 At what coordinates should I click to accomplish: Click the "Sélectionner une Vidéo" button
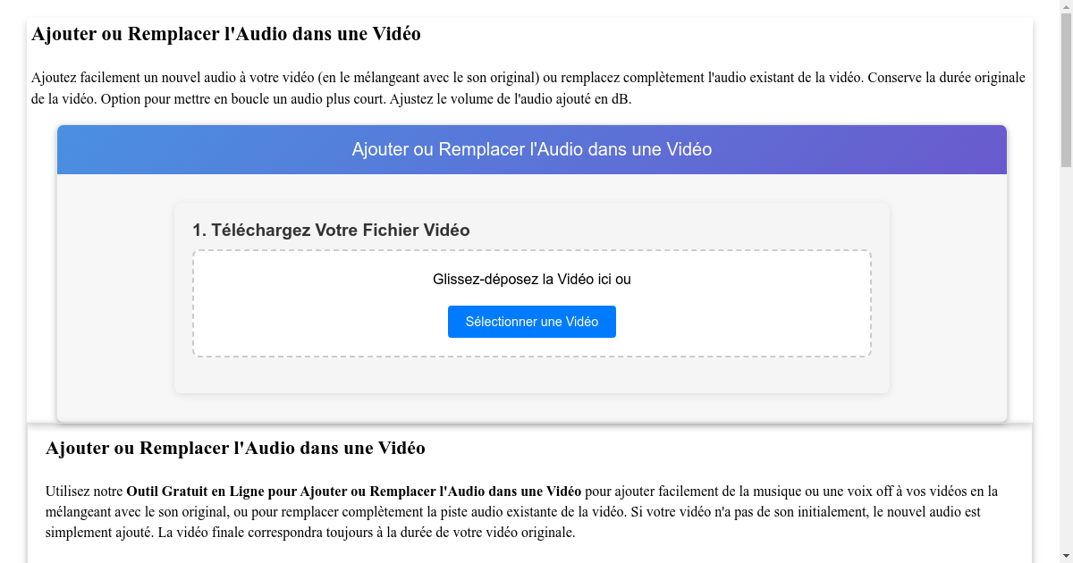(x=531, y=322)
